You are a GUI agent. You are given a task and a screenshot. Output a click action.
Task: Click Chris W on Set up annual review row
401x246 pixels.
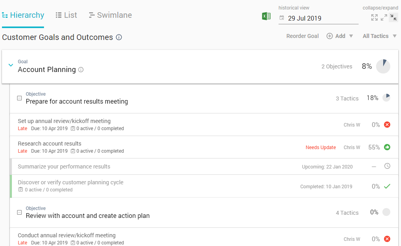352,125
